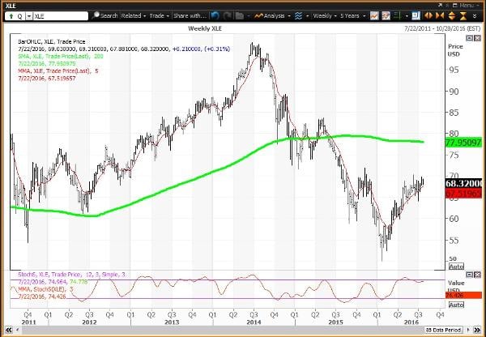Click the blue save chart icon

[x=416, y=15]
